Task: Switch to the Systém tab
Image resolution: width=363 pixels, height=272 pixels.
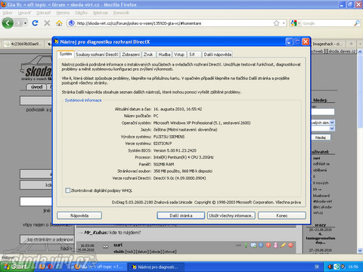Action: [x=66, y=54]
